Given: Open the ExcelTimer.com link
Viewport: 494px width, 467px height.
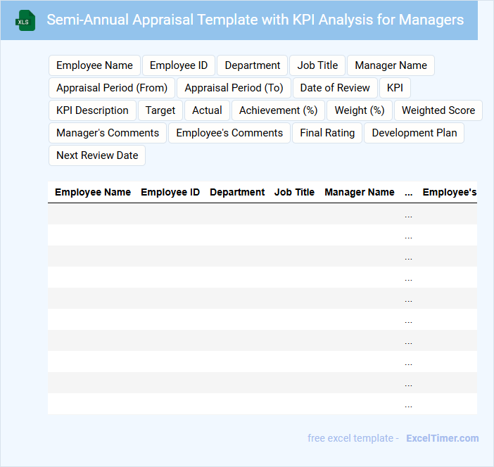Looking at the screenshot, I should click(442, 438).
